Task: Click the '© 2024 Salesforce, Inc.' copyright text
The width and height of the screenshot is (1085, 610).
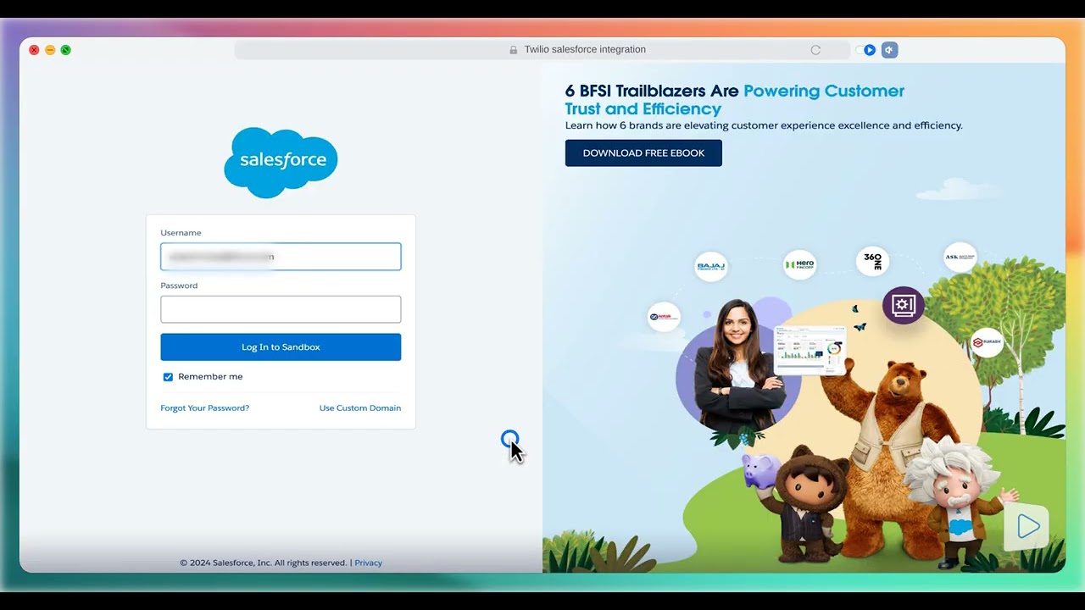Action: tap(264, 563)
